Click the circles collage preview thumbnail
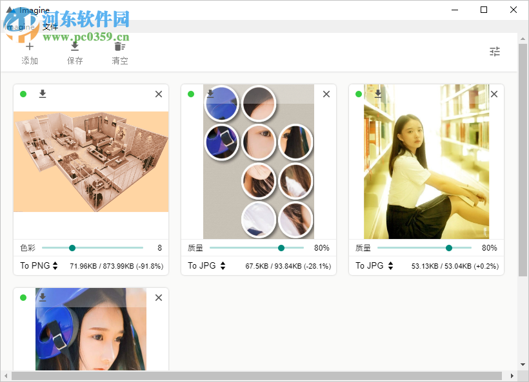 click(259, 162)
